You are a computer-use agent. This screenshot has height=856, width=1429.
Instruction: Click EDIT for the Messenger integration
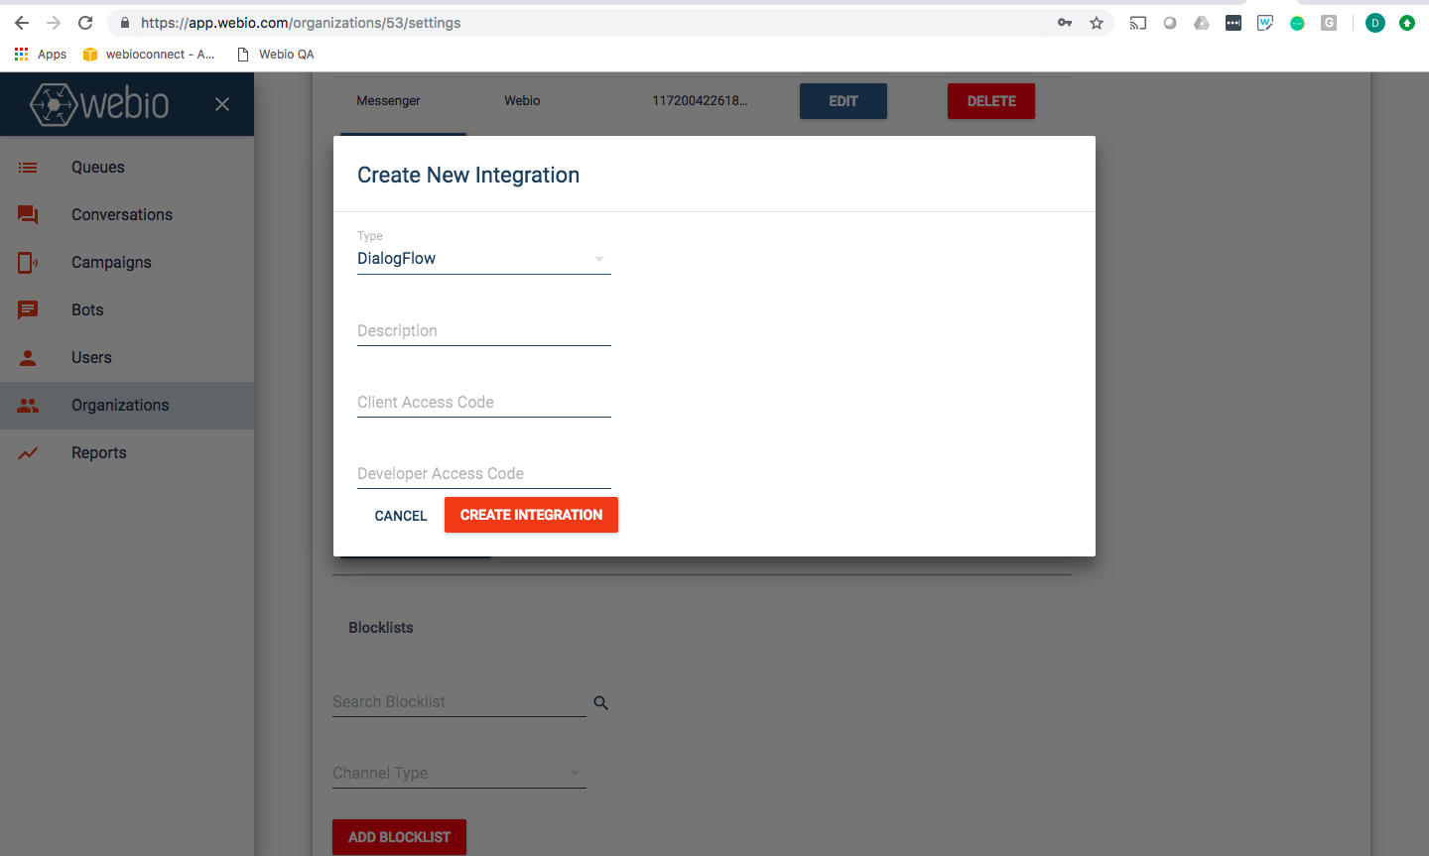844,101
